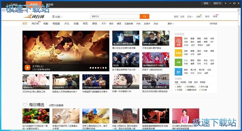The image size is (242, 131).
Task: Go to 纪录片 in navigation bar
Action: [147, 24]
